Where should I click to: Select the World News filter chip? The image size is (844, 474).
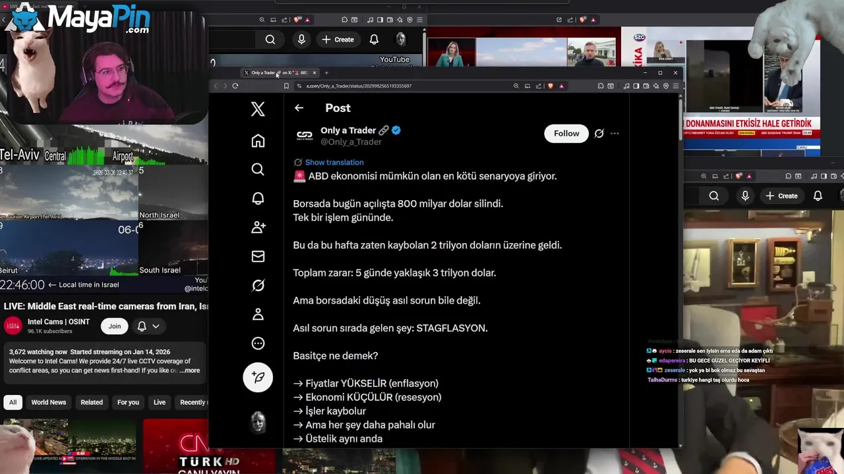49,402
